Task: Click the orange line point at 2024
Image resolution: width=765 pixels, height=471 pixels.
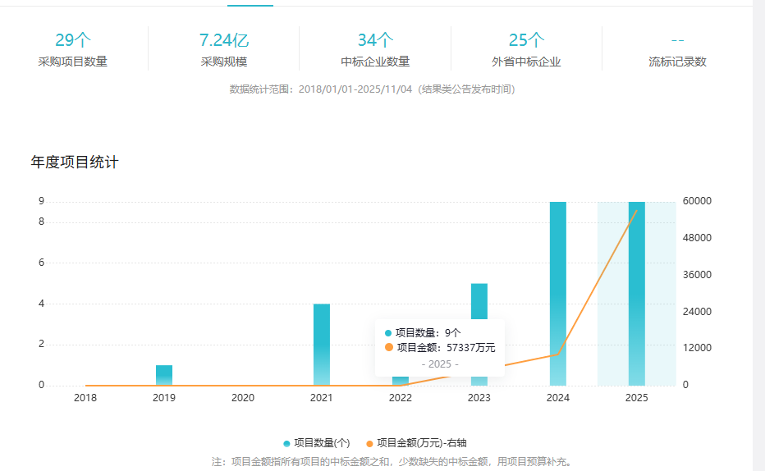Action: pos(558,354)
